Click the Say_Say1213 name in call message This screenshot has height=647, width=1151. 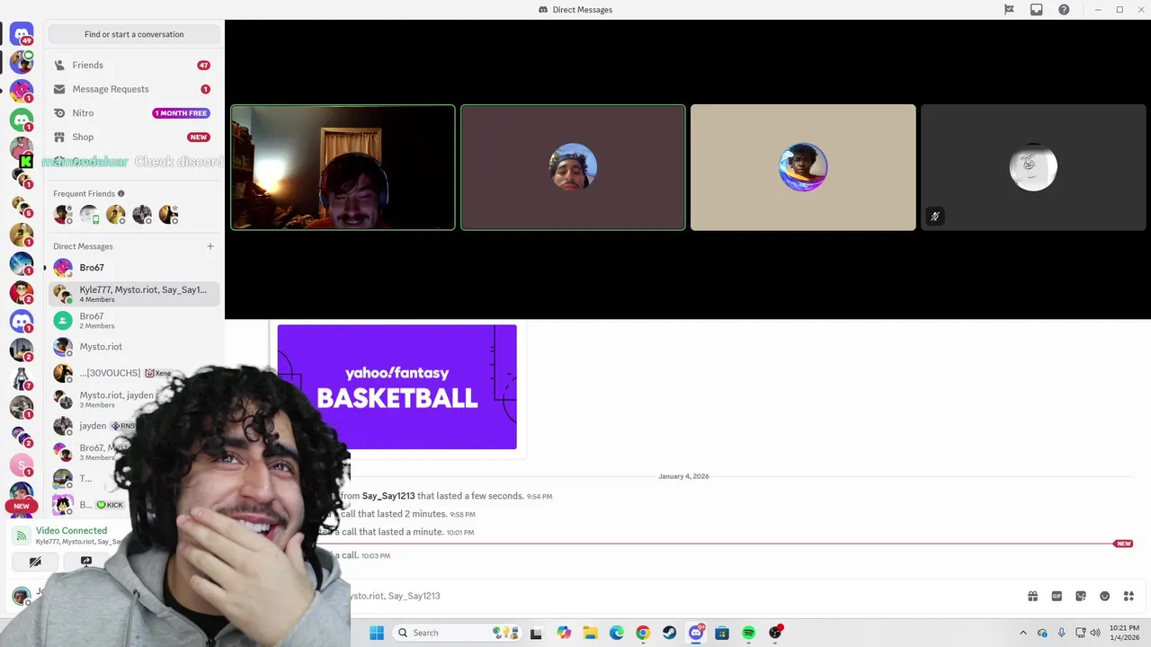(388, 496)
